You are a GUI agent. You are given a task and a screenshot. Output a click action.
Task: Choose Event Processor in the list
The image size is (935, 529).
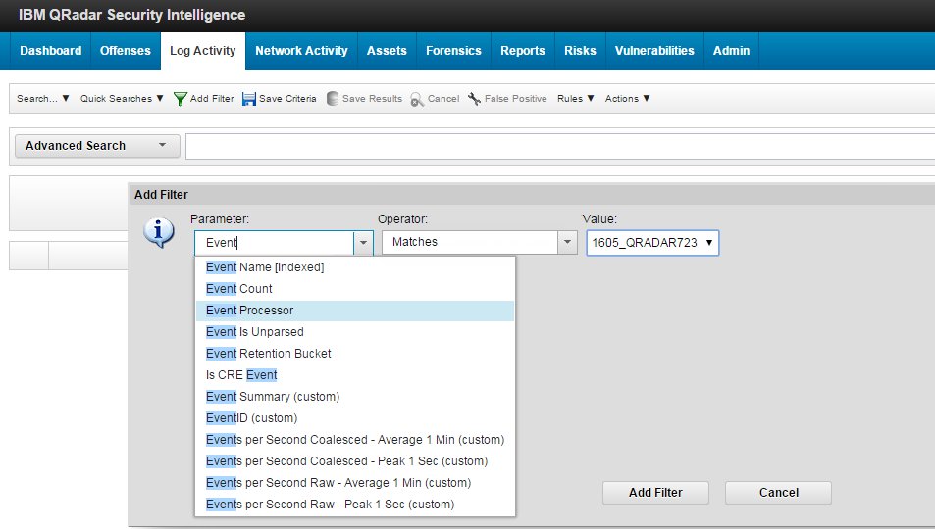[x=355, y=311]
